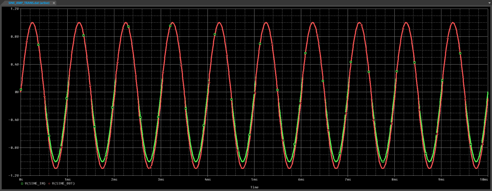
Task: Close the SINE_AMP_TRANS.dat tab
Action: pos(53,3)
